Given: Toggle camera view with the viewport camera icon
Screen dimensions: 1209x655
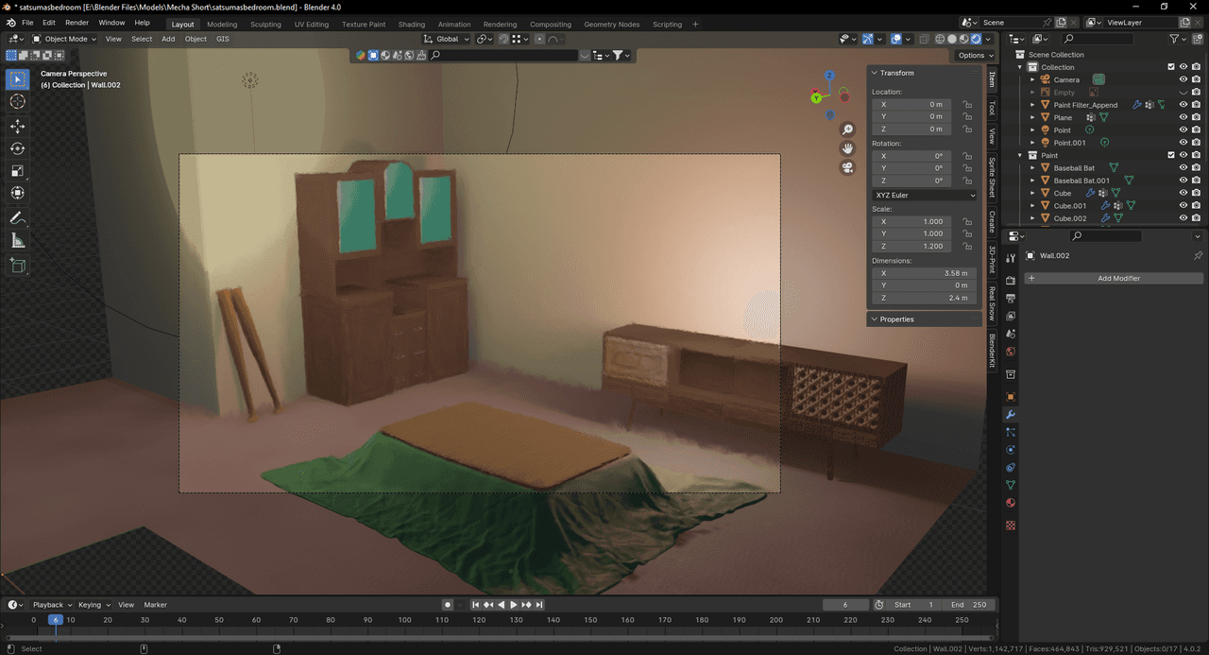Looking at the screenshot, I should tap(847, 167).
